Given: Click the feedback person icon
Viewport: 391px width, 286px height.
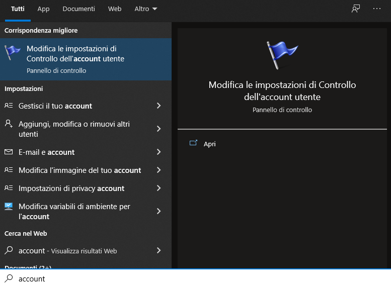Looking at the screenshot, I should (x=356, y=9).
